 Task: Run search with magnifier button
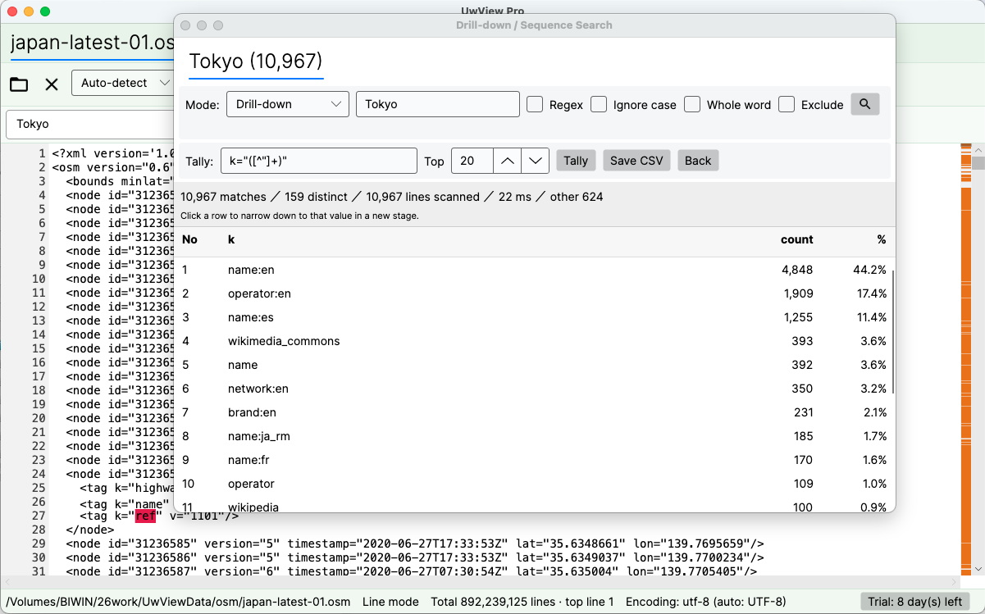click(865, 104)
